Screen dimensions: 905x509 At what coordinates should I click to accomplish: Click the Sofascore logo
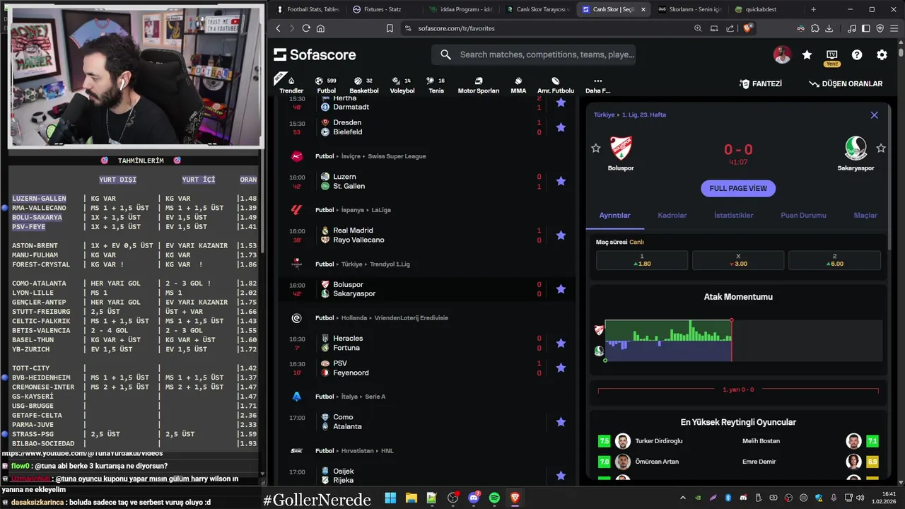click(315, 54)
